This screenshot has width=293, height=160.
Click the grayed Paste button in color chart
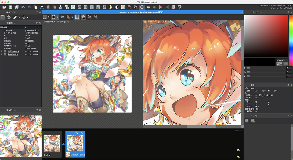point(285,64)
